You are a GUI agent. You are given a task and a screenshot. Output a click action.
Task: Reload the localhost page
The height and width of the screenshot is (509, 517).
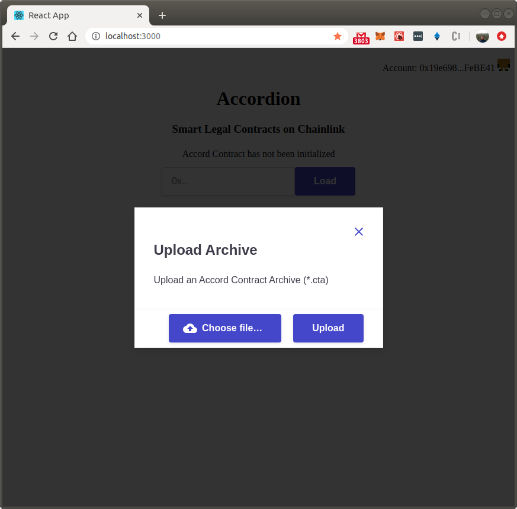click(x=53, y=36)
